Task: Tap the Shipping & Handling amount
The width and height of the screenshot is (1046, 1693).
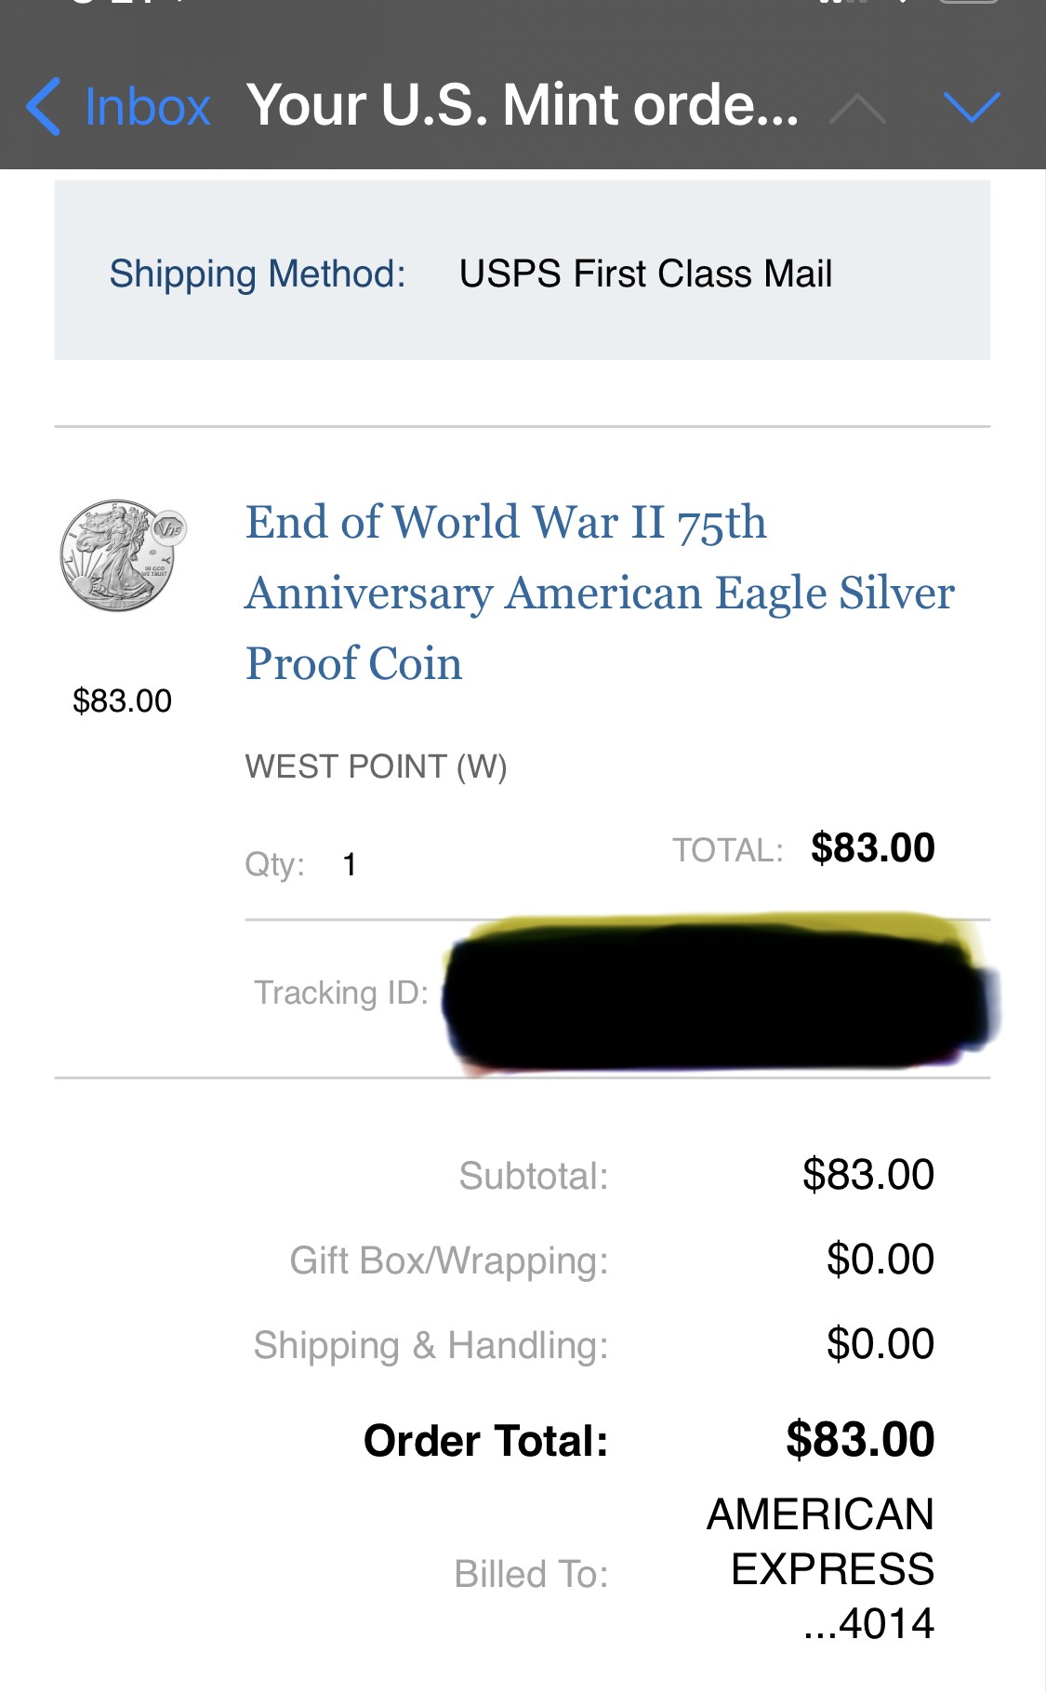Action: coord(880,1344)
